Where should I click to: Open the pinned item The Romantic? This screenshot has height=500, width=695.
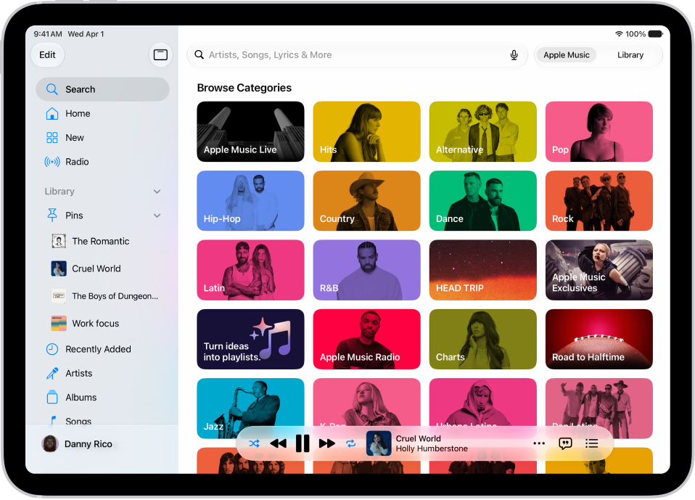click(x=102, y=241)
